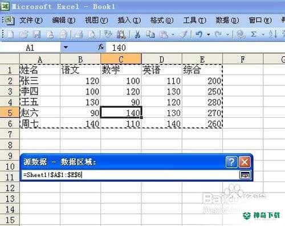Click the Copy toolbar icon
Viewport: 285px width, 226px height.
(150, 35)
